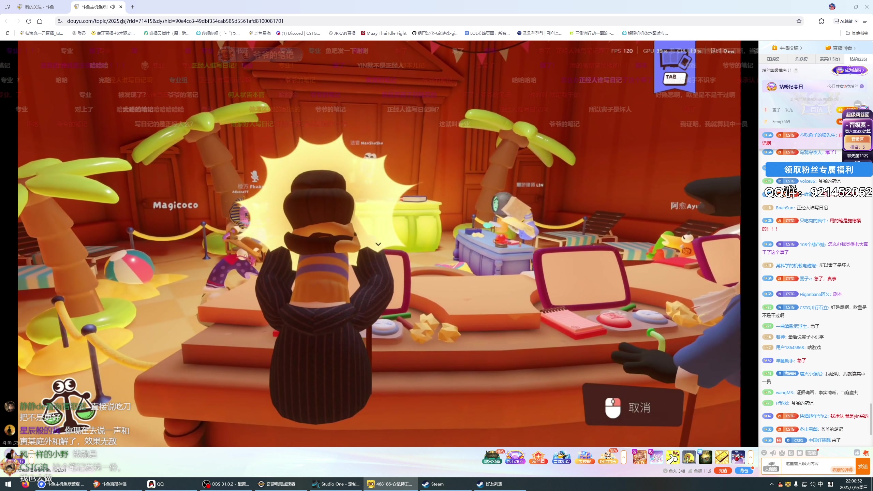Open 收藏的弹幕 saved danmaku
The width and height of the screenshot is (873, 491).
click(x=842, y=470)
